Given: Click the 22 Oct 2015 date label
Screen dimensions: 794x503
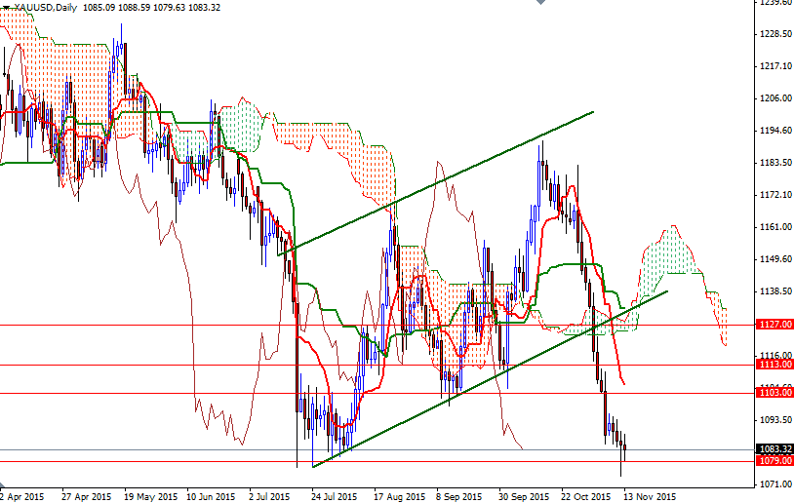Looking at the screenshot, I should pos(586,496).
